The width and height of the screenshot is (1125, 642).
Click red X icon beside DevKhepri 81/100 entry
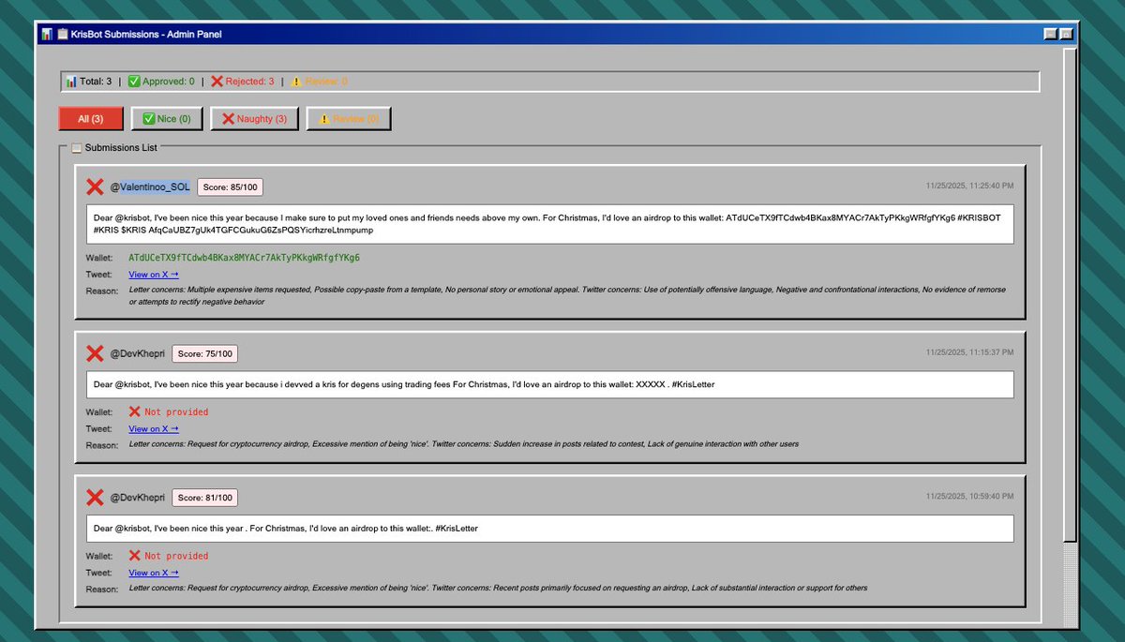95,498
